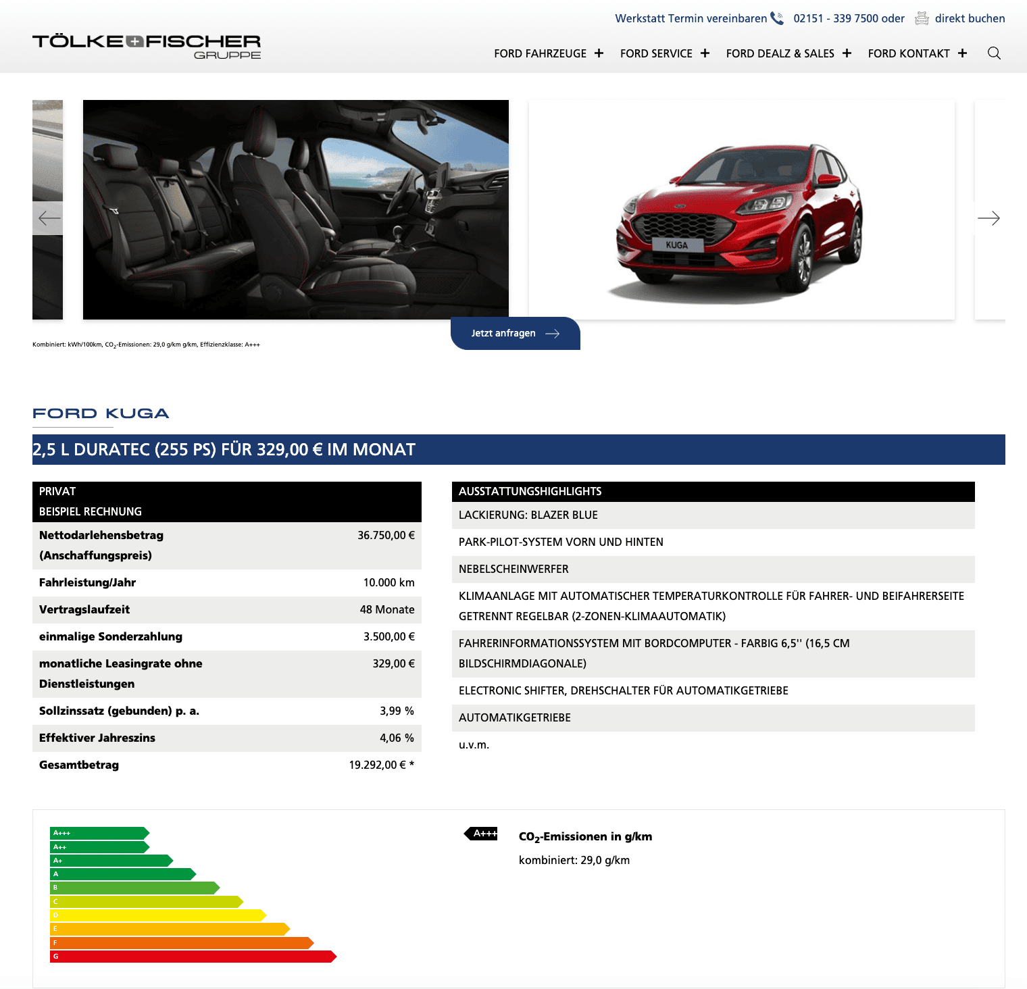Click the C yellow-green efficiency bar
Screen dimensions: 1027x989
coord(147,902)
